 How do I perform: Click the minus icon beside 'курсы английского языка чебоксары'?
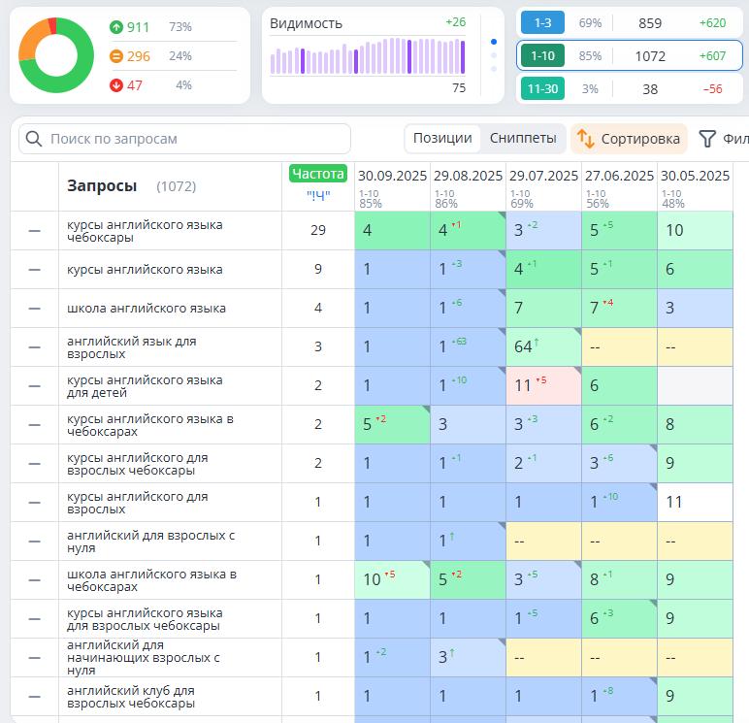35,231
